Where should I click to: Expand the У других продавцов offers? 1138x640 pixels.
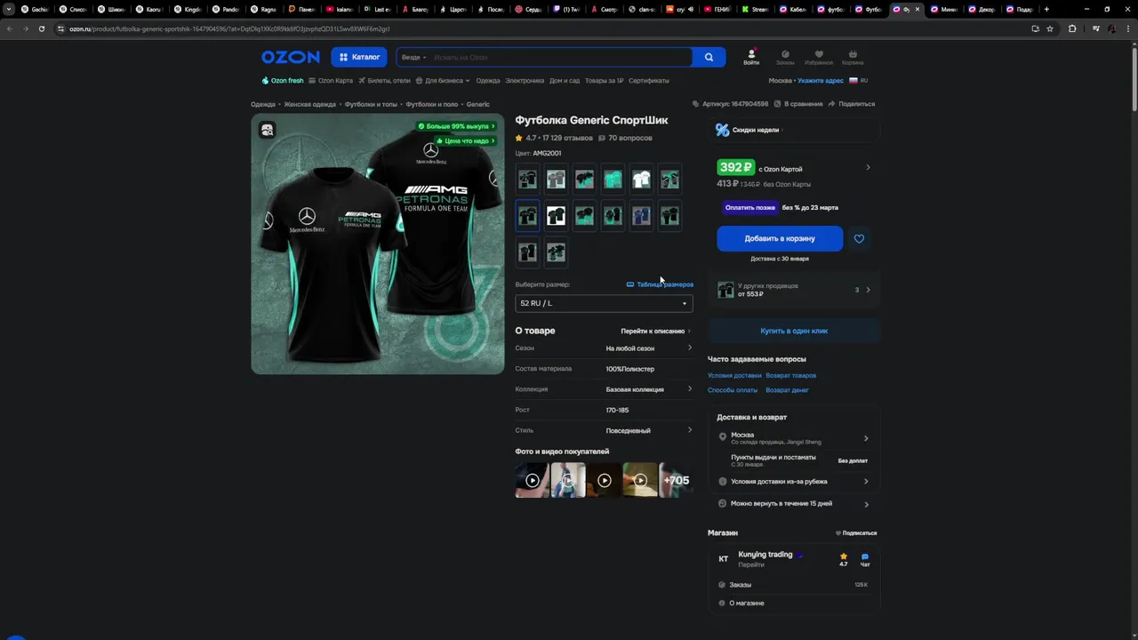[794, 290]
